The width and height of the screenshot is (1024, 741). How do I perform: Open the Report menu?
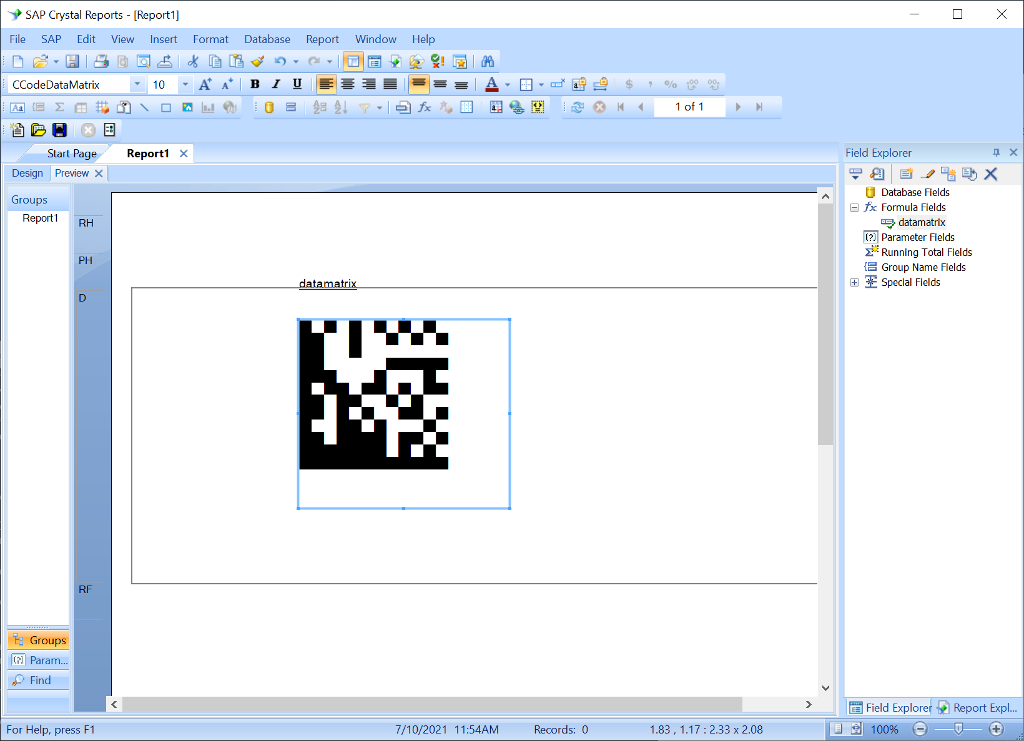pyautogui.click(x=322, y=39)
